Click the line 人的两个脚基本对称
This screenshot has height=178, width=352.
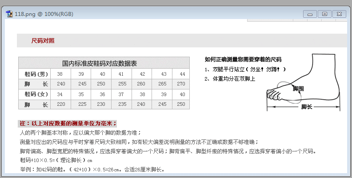(x=80, y=132)
